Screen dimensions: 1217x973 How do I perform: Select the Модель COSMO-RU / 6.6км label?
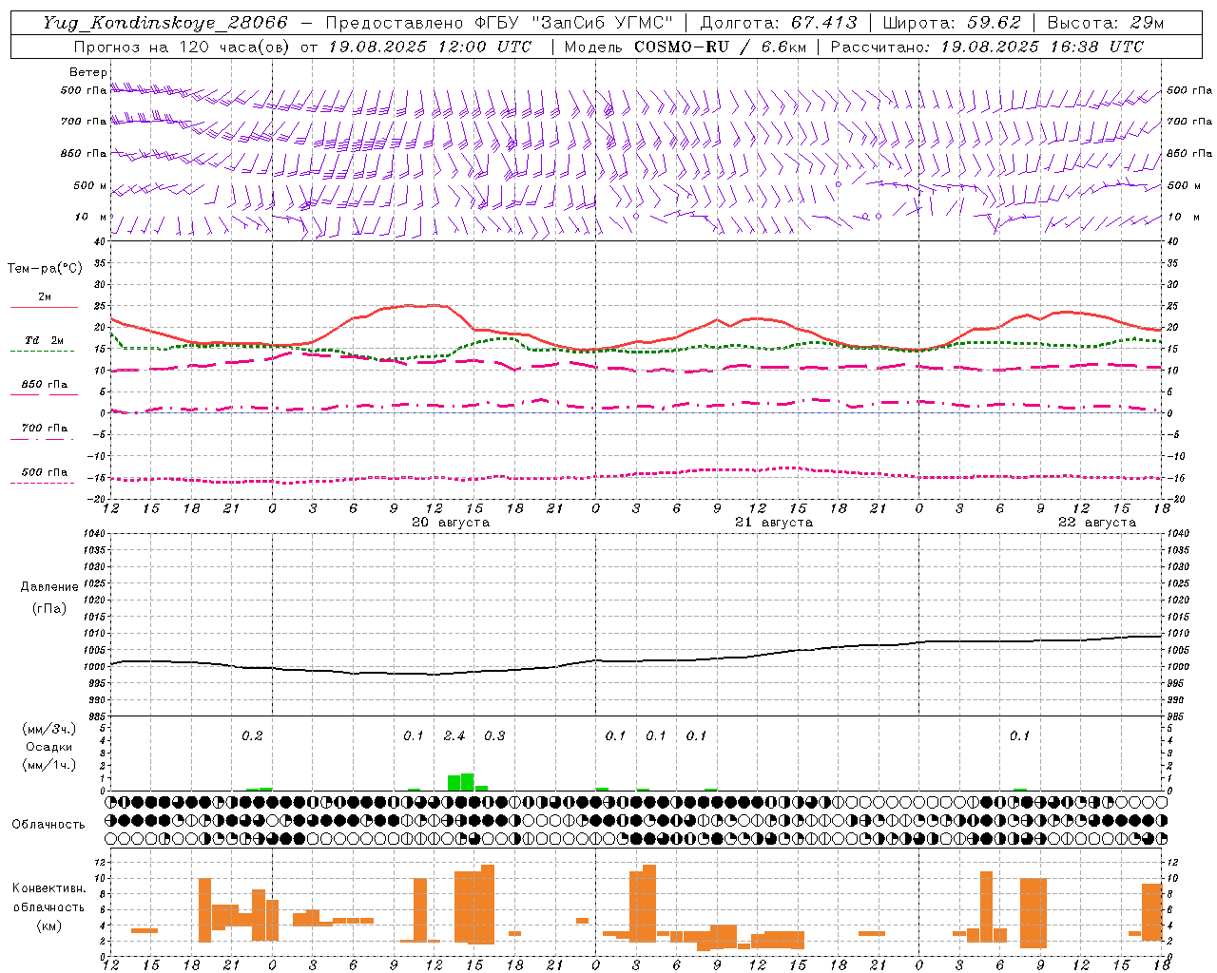(686, 47)
